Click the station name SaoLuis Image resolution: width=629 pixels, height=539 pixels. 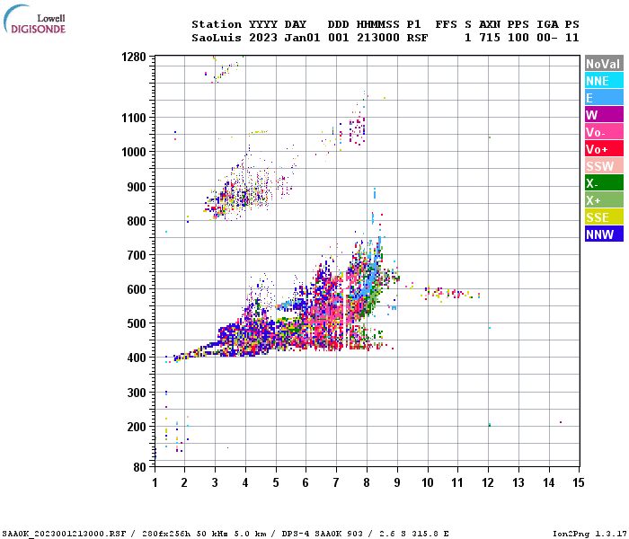pyautogui.click(x=217, y=38)
